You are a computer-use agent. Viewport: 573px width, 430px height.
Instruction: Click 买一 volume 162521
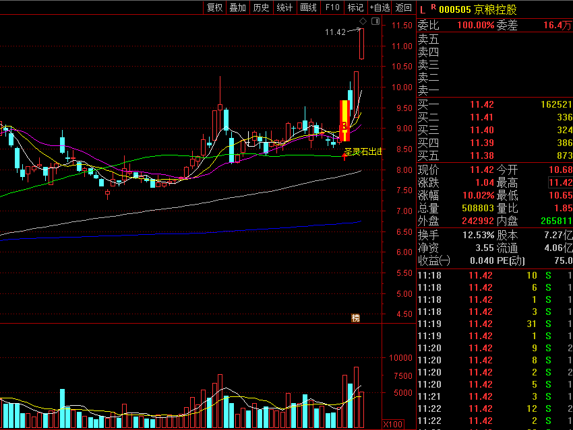tap(556, 105)
